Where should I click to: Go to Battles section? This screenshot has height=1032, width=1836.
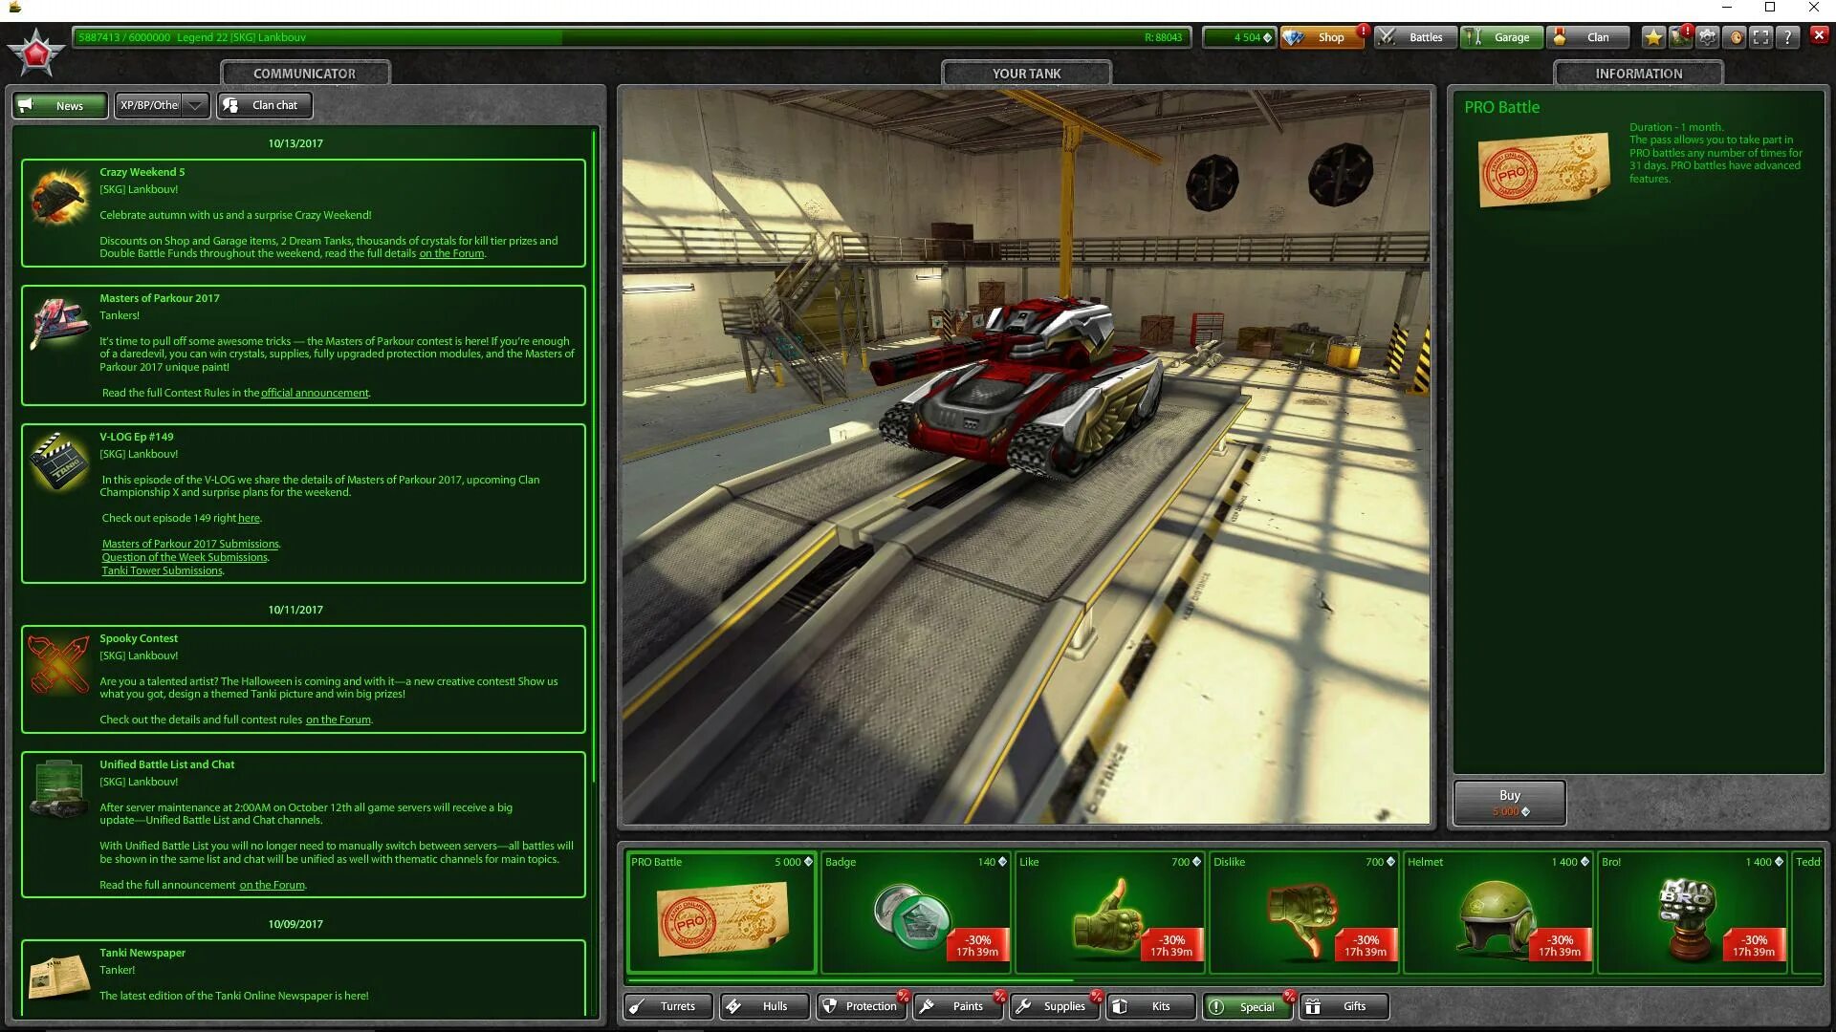click(x=1416, y=37)
